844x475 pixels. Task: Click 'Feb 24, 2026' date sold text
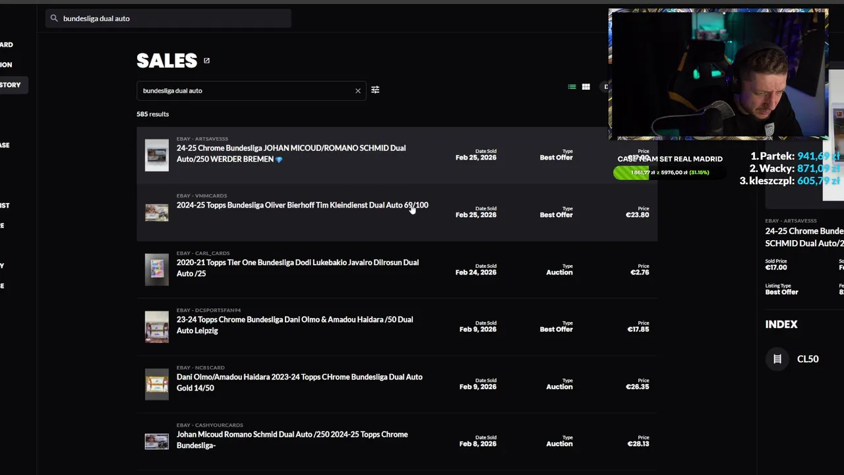point(475,272)
